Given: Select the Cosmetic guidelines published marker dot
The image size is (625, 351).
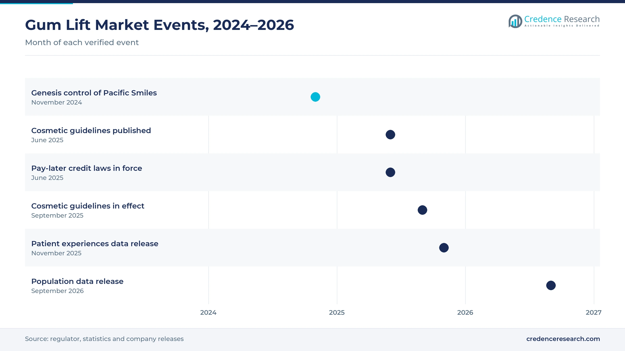Looking at the screenshot, I should point(390,135).
